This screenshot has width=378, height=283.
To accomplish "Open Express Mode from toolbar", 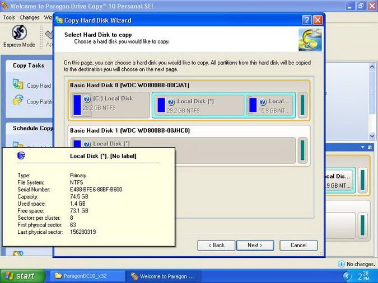I will click(x=19, y=36).
